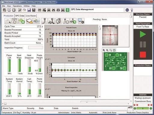Image resolution: width=154 pixels, height=115 pixels.
Task: Switch to the SPC Data tab
Action: 20,16
